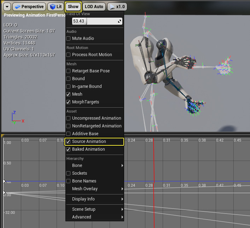Toggle Retarget Base Pose checkbox
Viewport: 250px width, 228px height.
(69, 71)
